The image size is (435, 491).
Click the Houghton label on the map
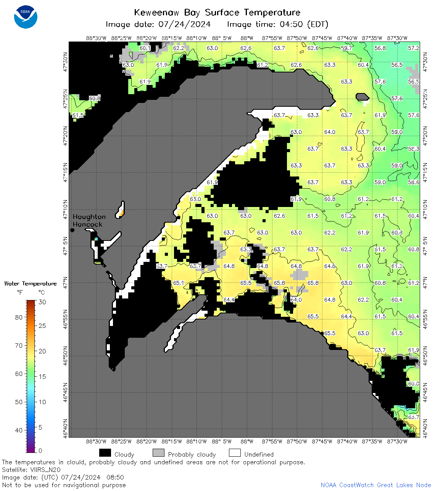pyautogui.click(x=89, y=217)
